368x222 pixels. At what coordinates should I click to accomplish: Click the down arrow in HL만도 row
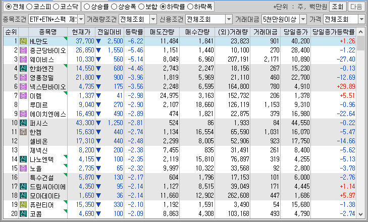pyautogui.click(x=98, y=41)
